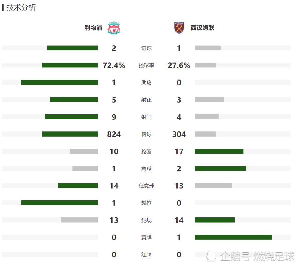Screen dimensions: 301x267
Task: Click West Ham's 27.6% possession value
Action: pos(179,65)
